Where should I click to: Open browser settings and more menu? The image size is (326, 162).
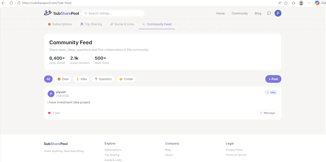tap(309, 3)
